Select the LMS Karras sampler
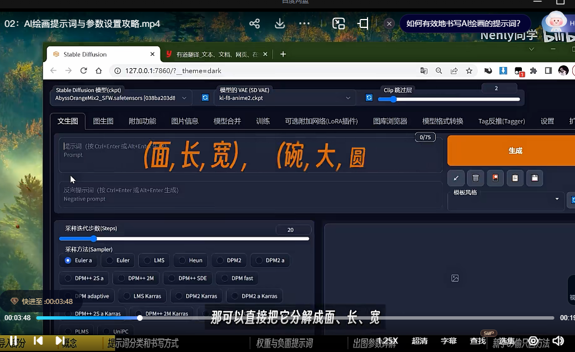Viewport: 575px width, 352px height. (143, 296)
